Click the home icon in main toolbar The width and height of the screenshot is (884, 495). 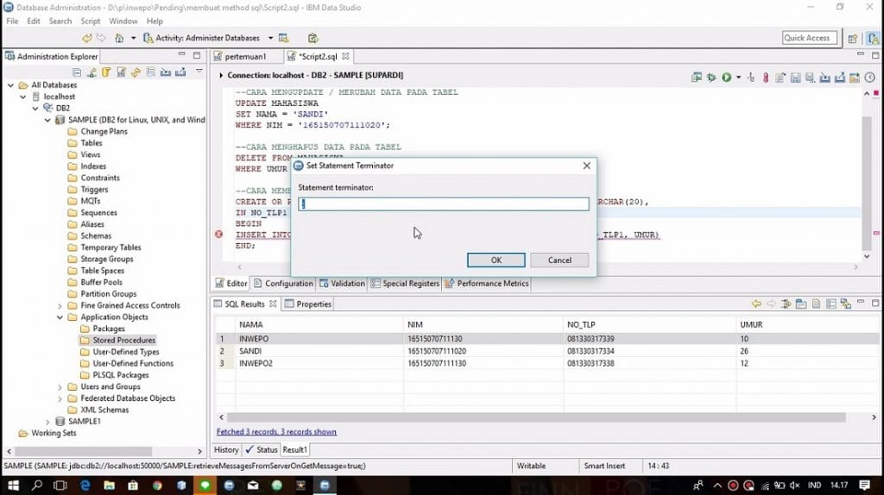coord(119,38)
